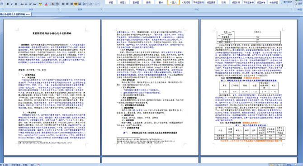The width and height of the screenshot is (303, 166).
Task: Click the paragraph shading icon
Action: coord(90,4)
